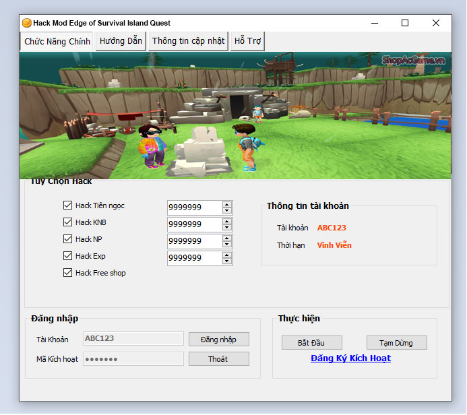Click the Mã Kích hoạt password field
The height and width of the screenshot is (415, 467).
pyautogui.click(x=133, y=359)
